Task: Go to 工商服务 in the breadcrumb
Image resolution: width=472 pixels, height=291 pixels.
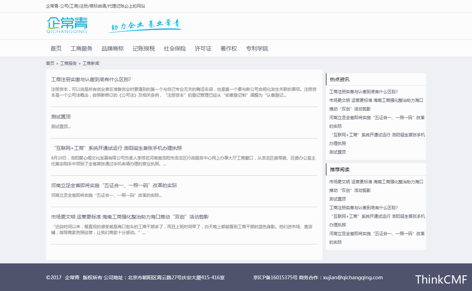Action: pyautogui.click(x=68, y=63)
